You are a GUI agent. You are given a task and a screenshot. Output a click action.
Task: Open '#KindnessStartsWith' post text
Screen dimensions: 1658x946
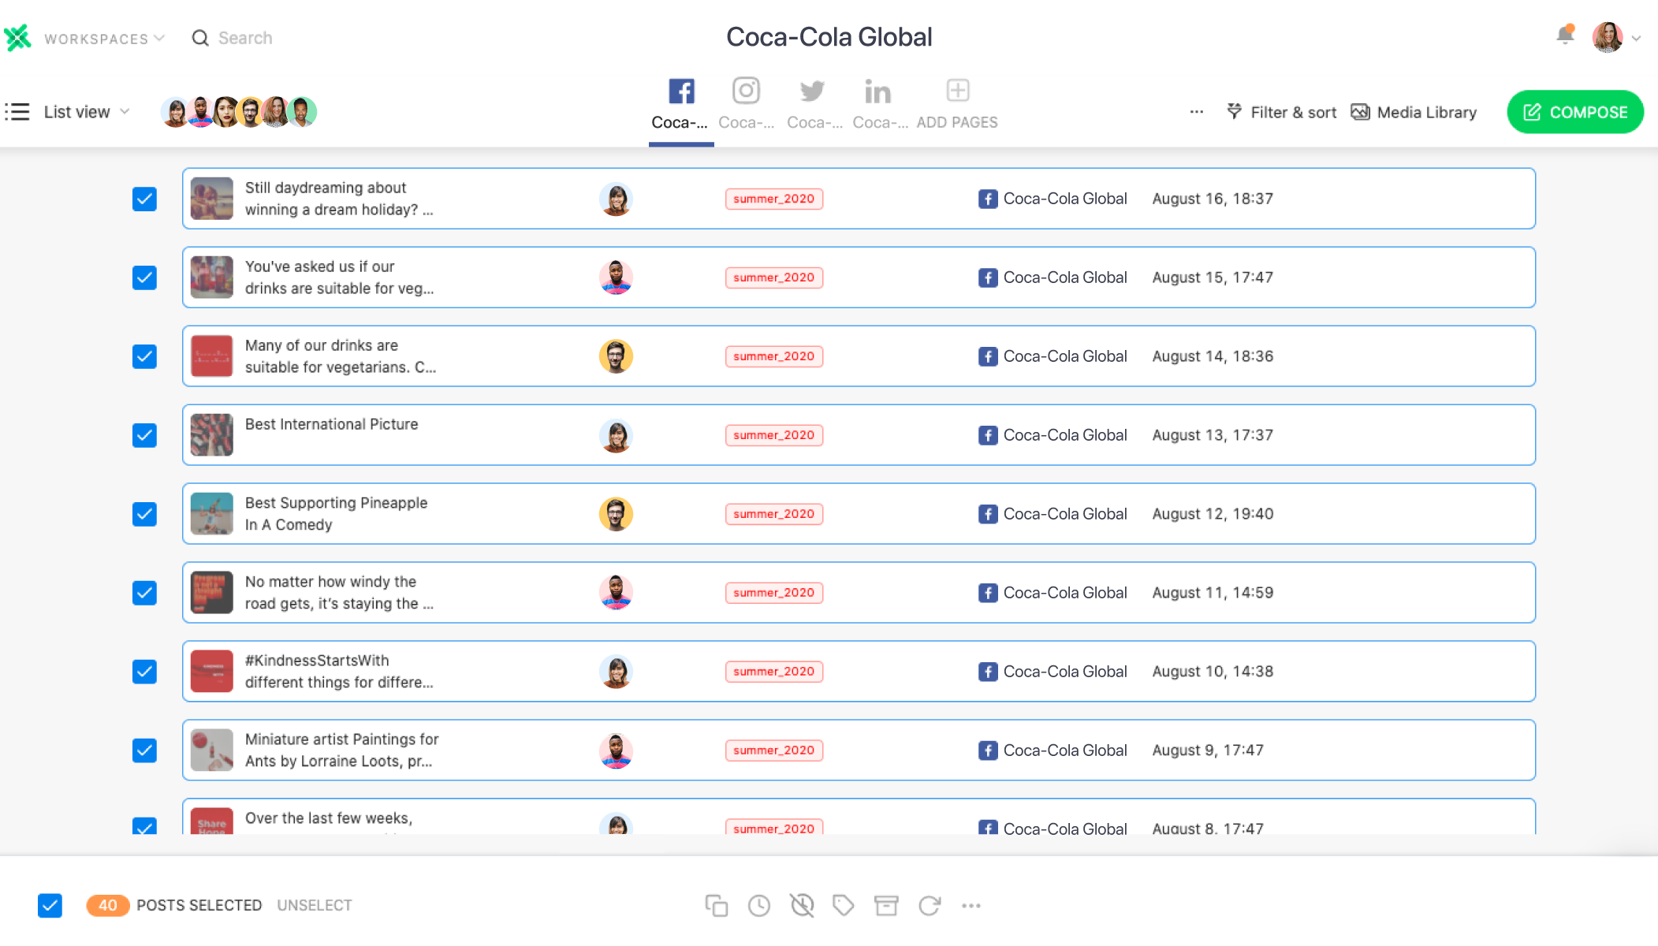339,672
